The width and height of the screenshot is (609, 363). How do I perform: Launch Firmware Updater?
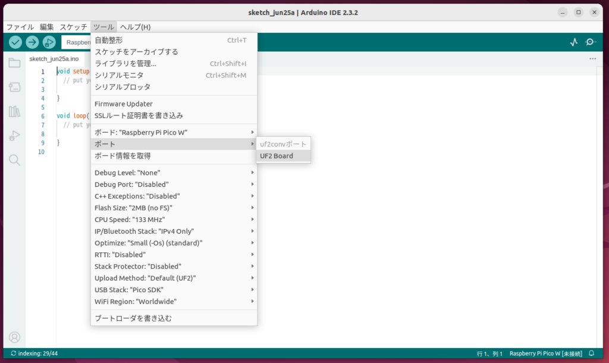(x=174, y=104)
